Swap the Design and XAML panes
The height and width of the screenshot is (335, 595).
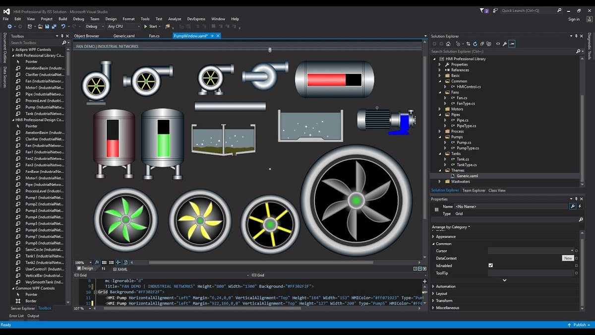[x=104, y=268]
